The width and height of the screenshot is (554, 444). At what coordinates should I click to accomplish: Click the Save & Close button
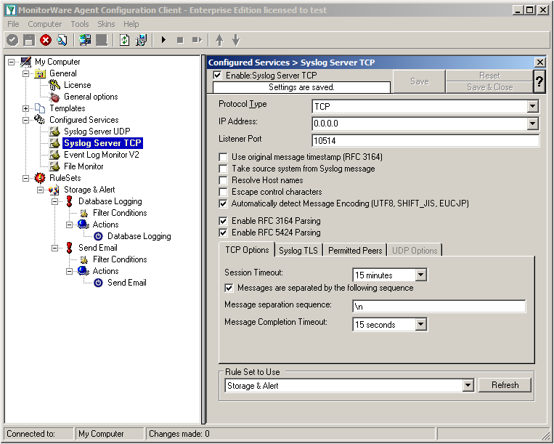[489, 87]
